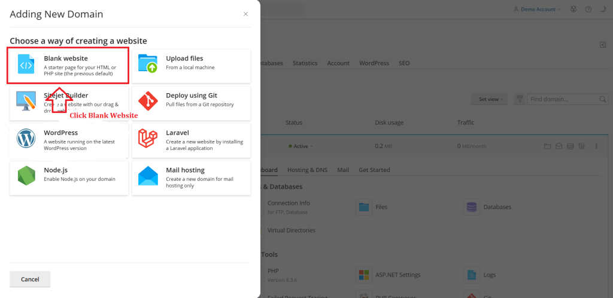Click the Databases stack icon on dashboard

tap(472, 207)
